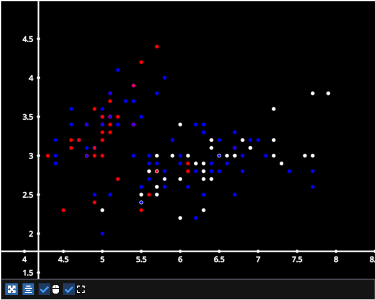Select the highest blue data point
Image resolution: width=375 pixels, height=300 pixels.
(x=118, y=70)
